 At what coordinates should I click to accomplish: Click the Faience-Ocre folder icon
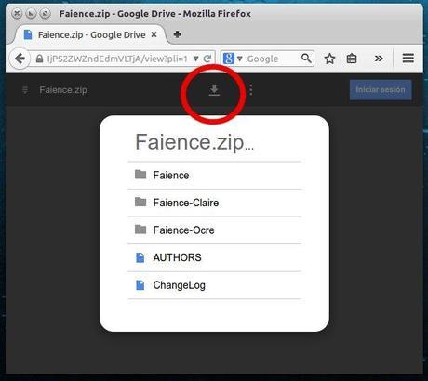point(140,230)
